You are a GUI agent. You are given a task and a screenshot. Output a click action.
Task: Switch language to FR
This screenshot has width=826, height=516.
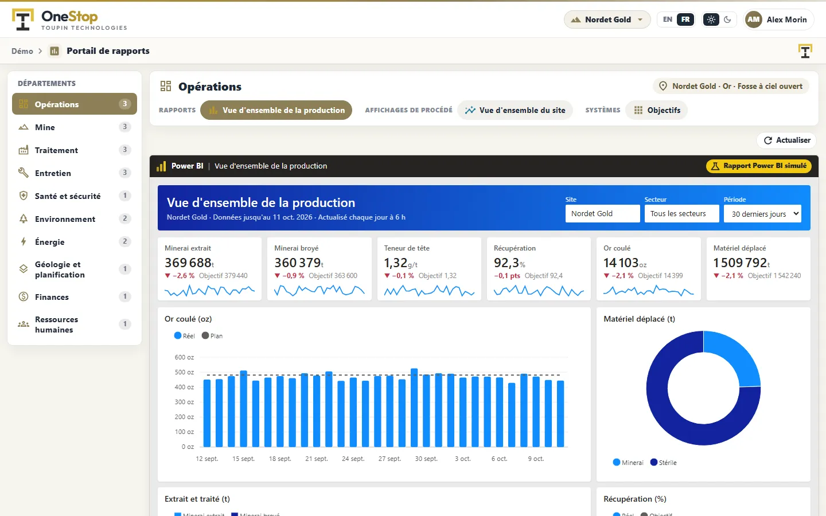coord(685,19)
